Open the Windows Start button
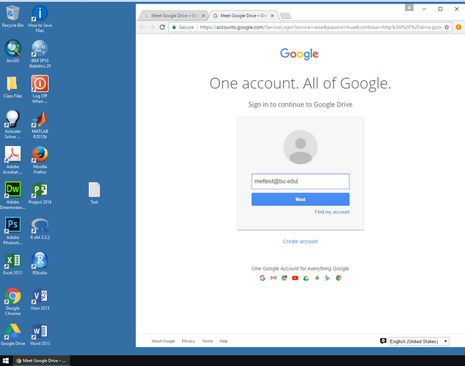This screenshot has width=465, height=366. coord(6,361)
